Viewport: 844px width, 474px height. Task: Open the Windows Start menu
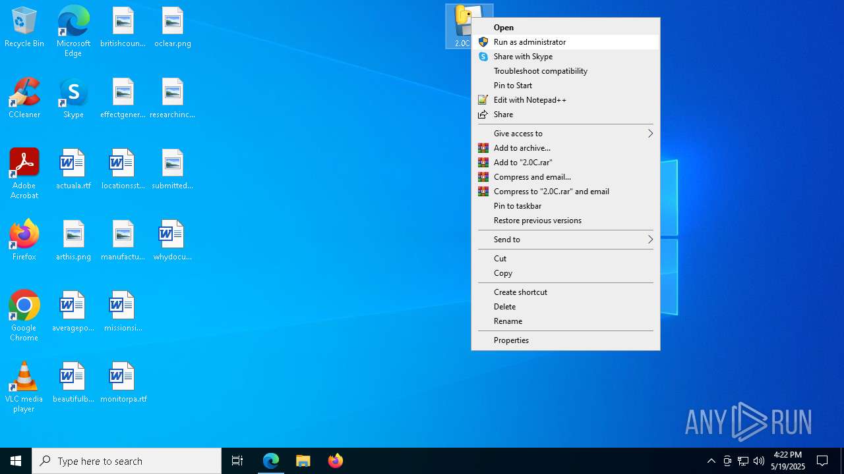[16, 461]
